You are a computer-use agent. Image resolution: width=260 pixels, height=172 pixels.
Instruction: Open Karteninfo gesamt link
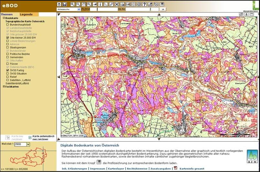(x=192, y=169)
